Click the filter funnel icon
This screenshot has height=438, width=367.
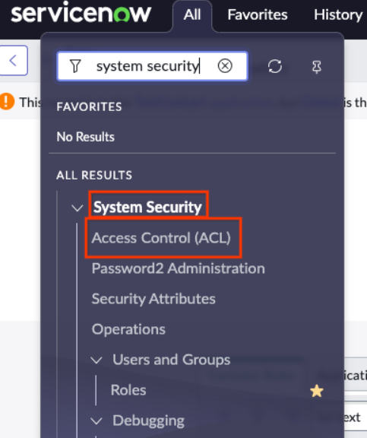pyautogui.click(x=75, y=66)
